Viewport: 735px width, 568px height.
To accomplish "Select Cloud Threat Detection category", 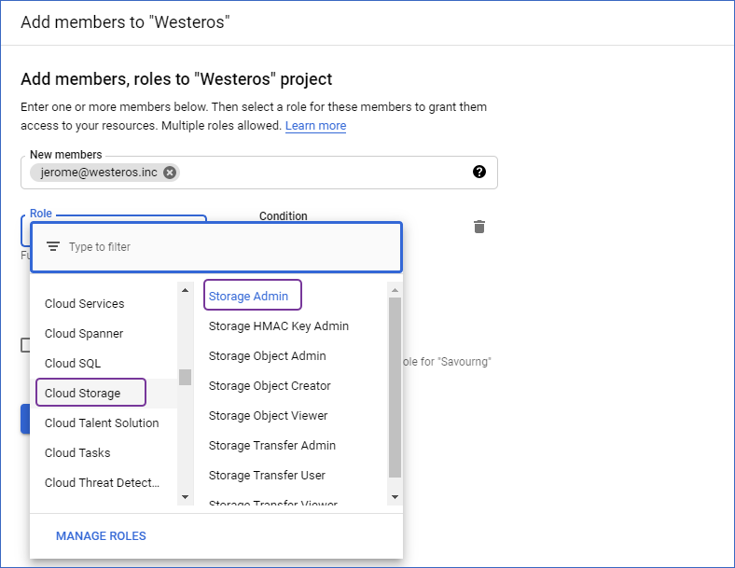I will coord(102,483).
